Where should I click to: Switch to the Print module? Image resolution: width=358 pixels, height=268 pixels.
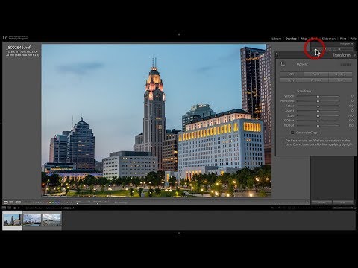pos(343,39)
